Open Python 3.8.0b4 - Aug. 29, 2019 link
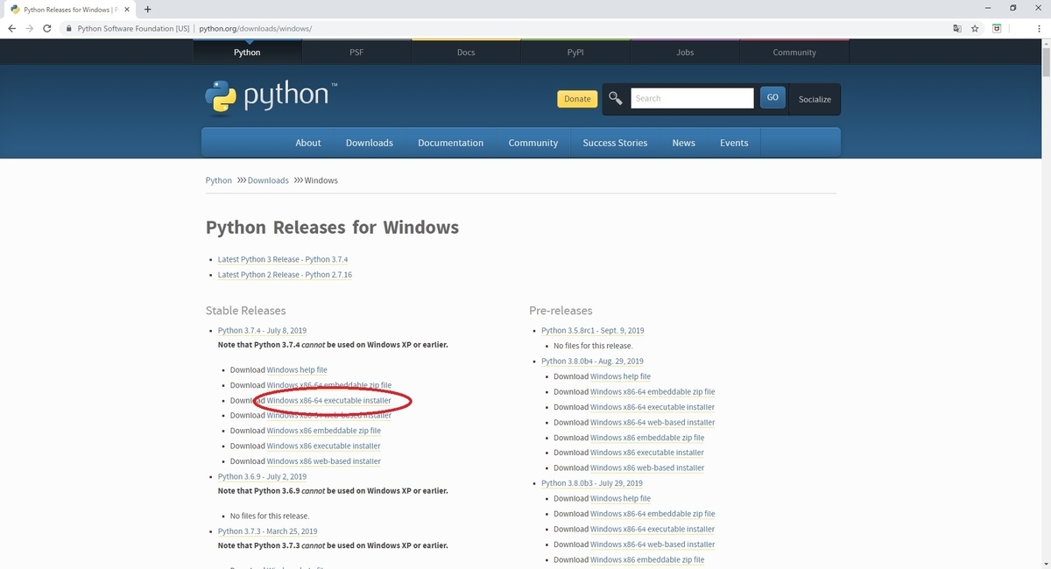The width and height of the screenshot is (1051, 569). (592, 362)
